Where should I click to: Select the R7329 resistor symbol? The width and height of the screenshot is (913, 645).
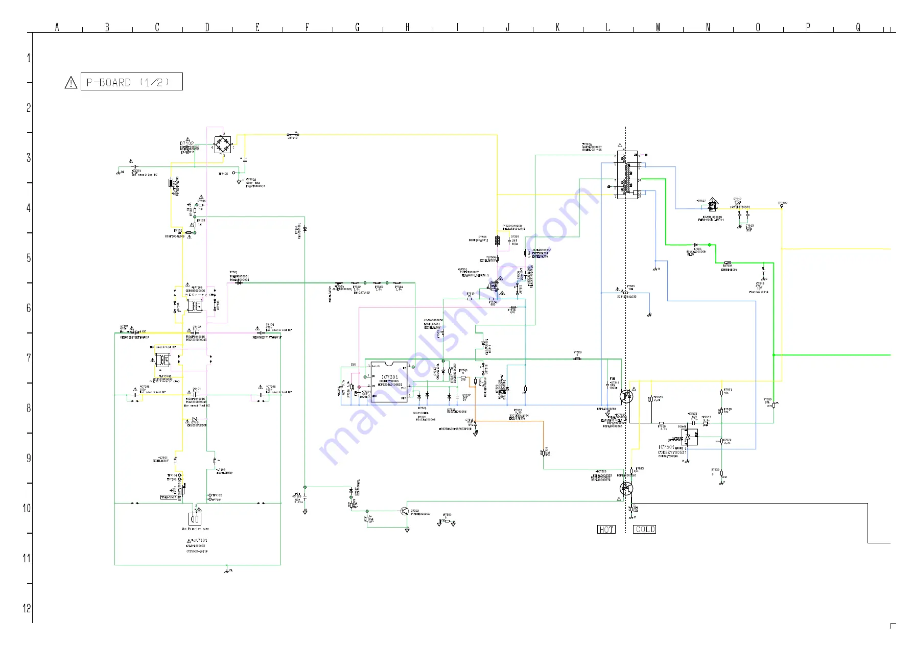pos(577,359)
